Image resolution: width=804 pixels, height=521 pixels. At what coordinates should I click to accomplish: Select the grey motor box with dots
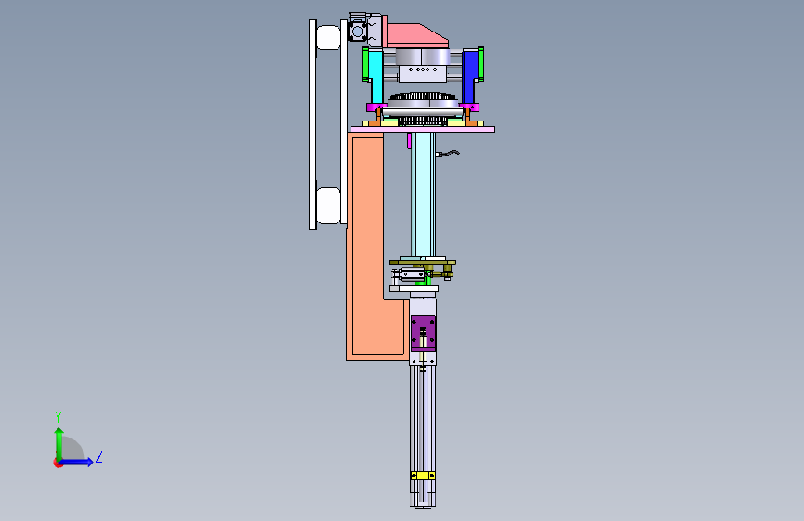tap(423, 73)
